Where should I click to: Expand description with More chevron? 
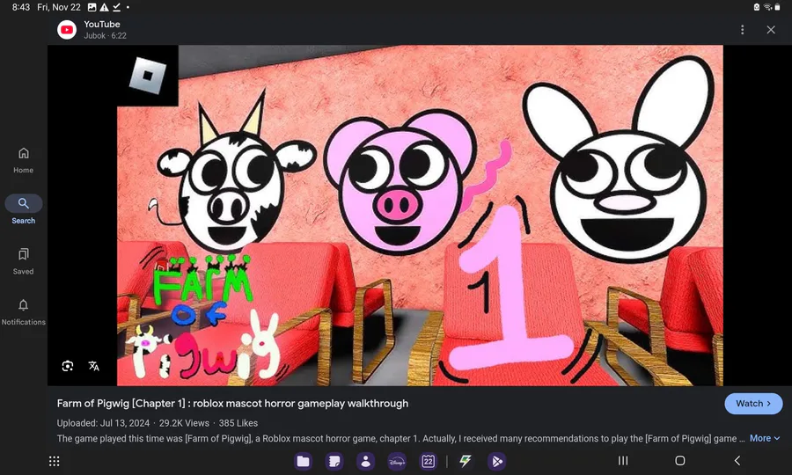click(764, 438)
